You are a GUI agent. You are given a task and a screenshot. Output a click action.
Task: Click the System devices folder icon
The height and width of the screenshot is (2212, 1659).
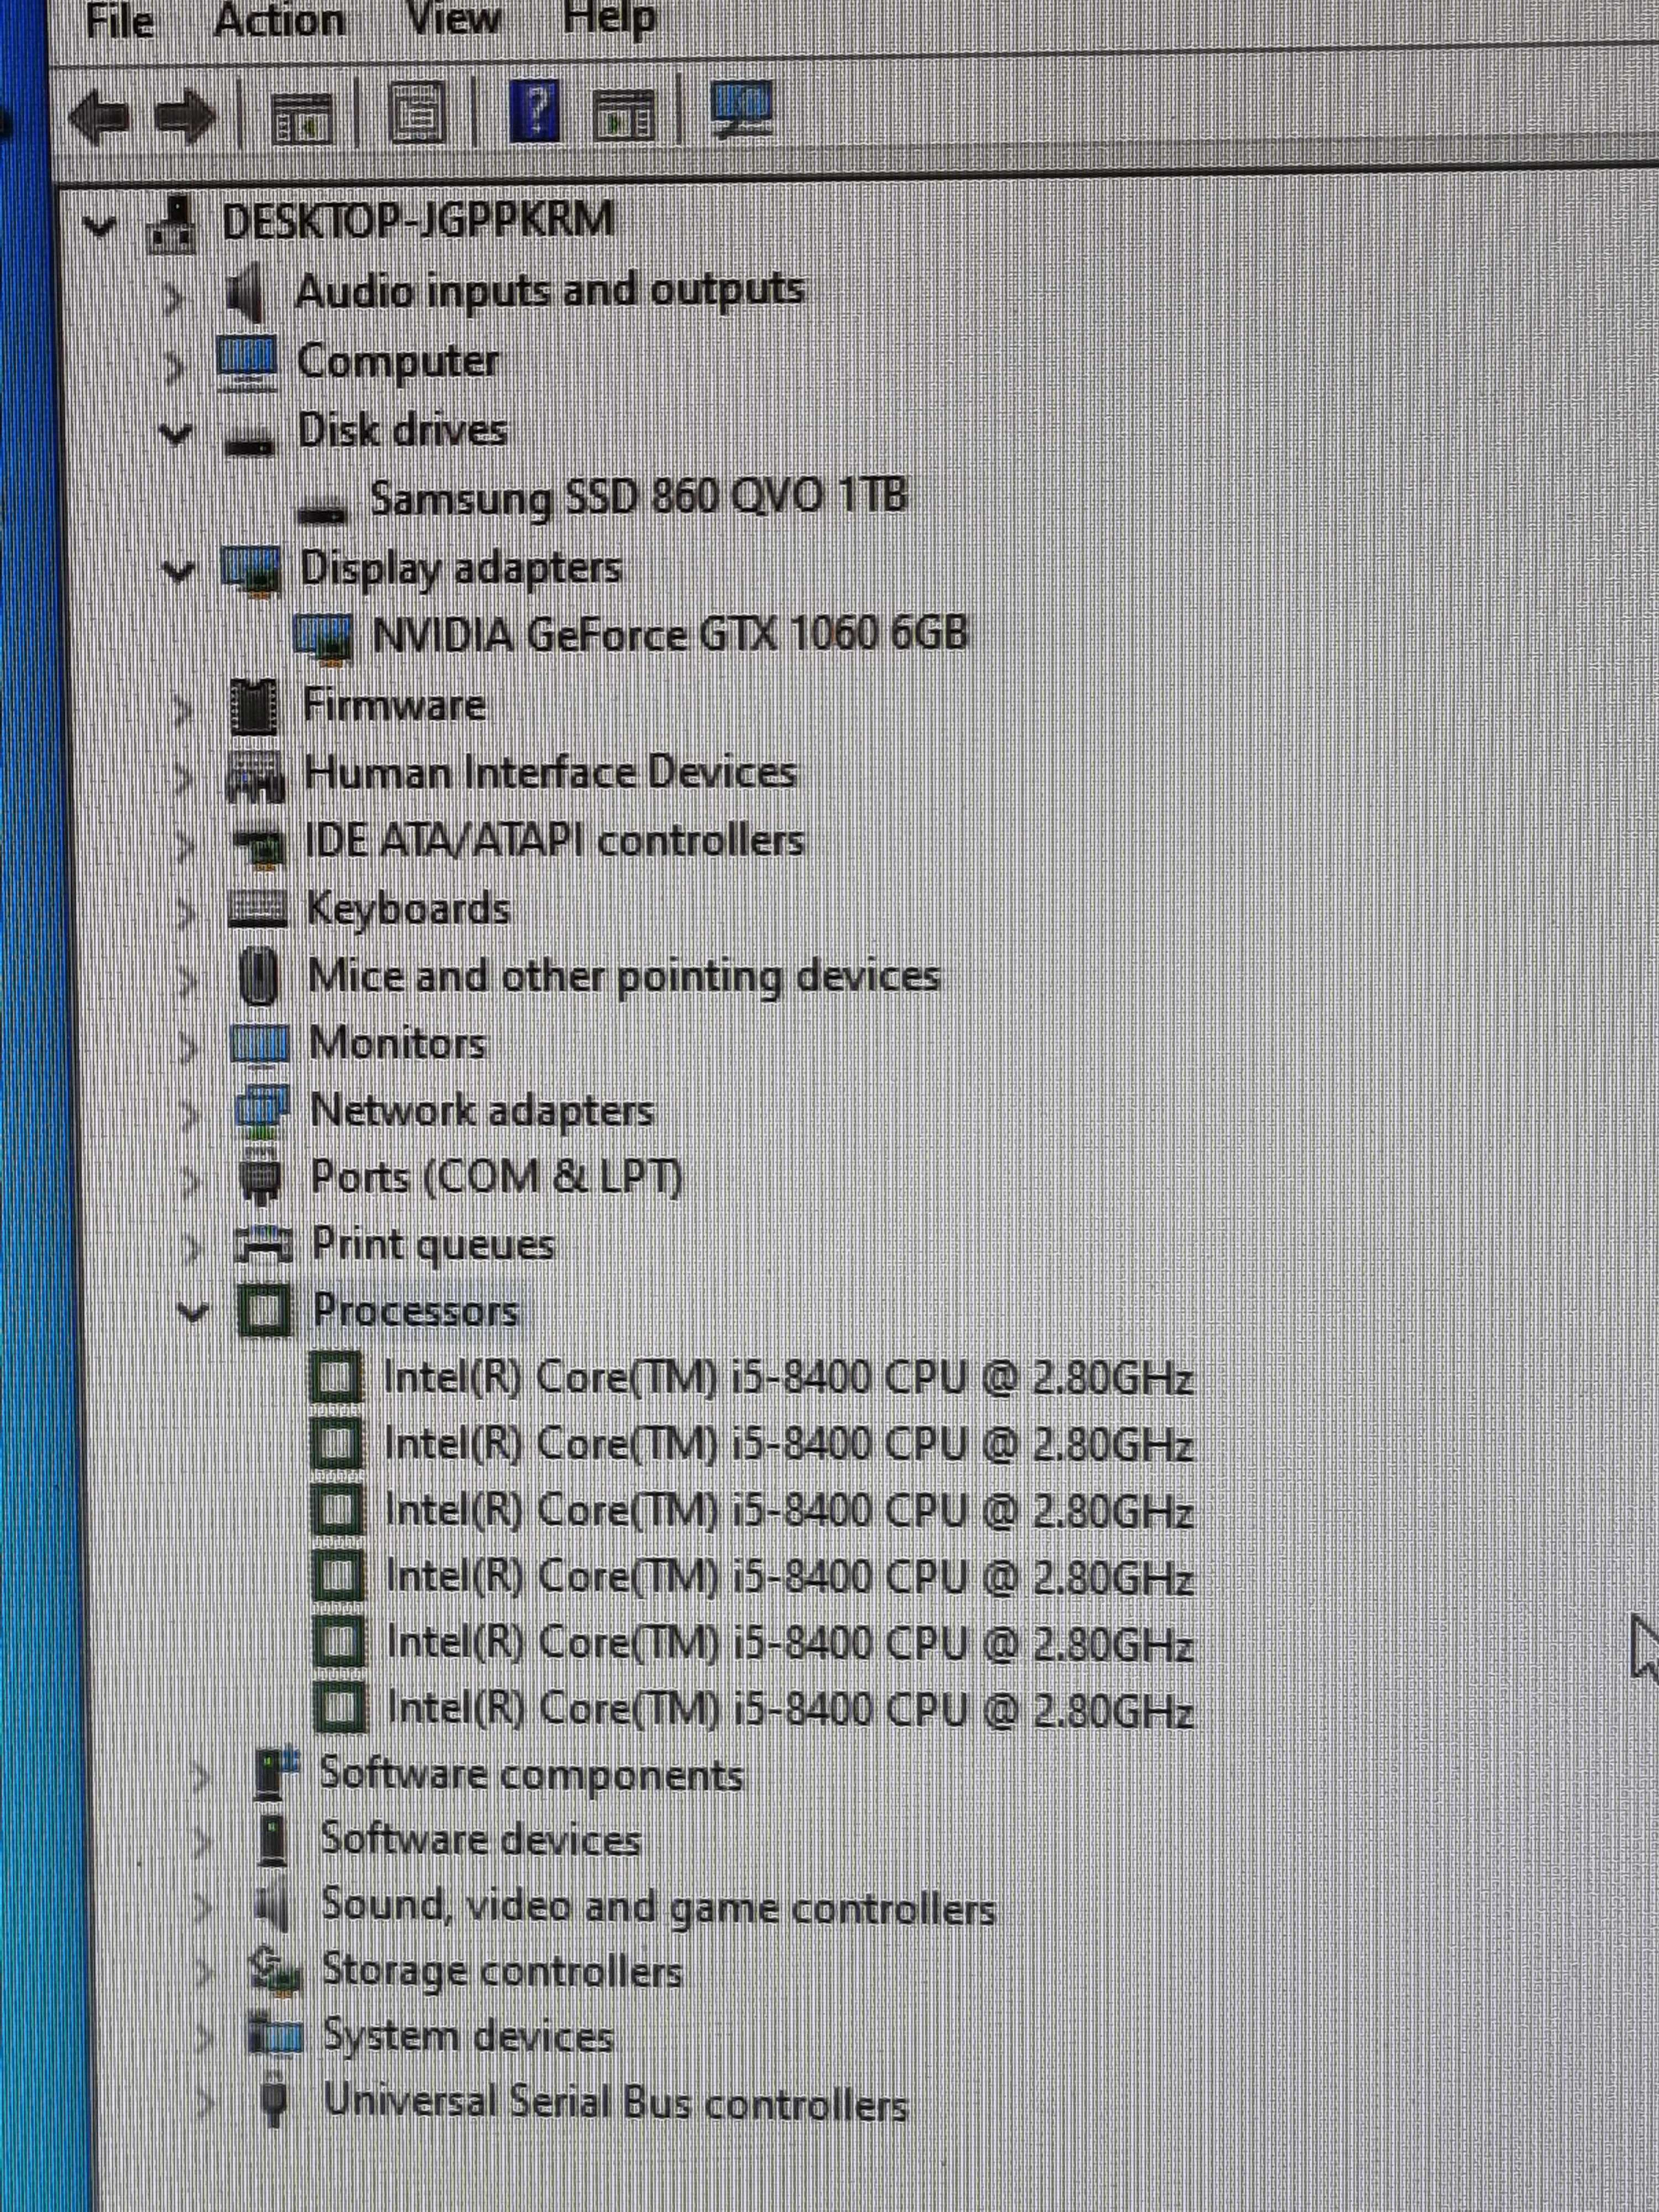click(275, 2036)
